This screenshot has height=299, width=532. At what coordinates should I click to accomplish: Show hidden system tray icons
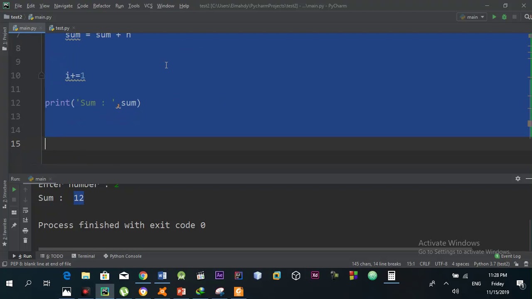[446, 284]
